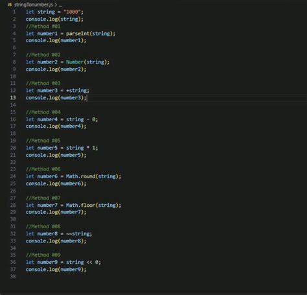Click console.log(number8); line

click(56, 241)
